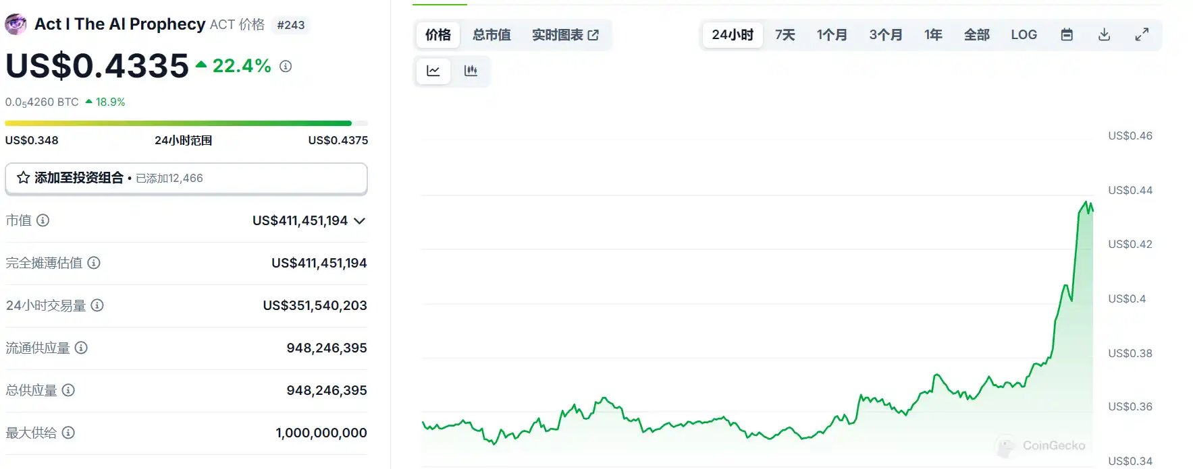This screenshot has height=469, width=1193.
Task: Open the calendar date range picker
Action: pos(1067,35)
